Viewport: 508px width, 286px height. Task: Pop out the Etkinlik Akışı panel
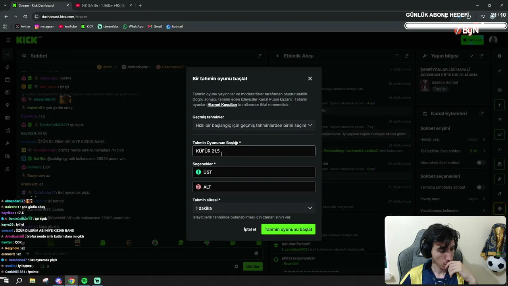(406, 56)
